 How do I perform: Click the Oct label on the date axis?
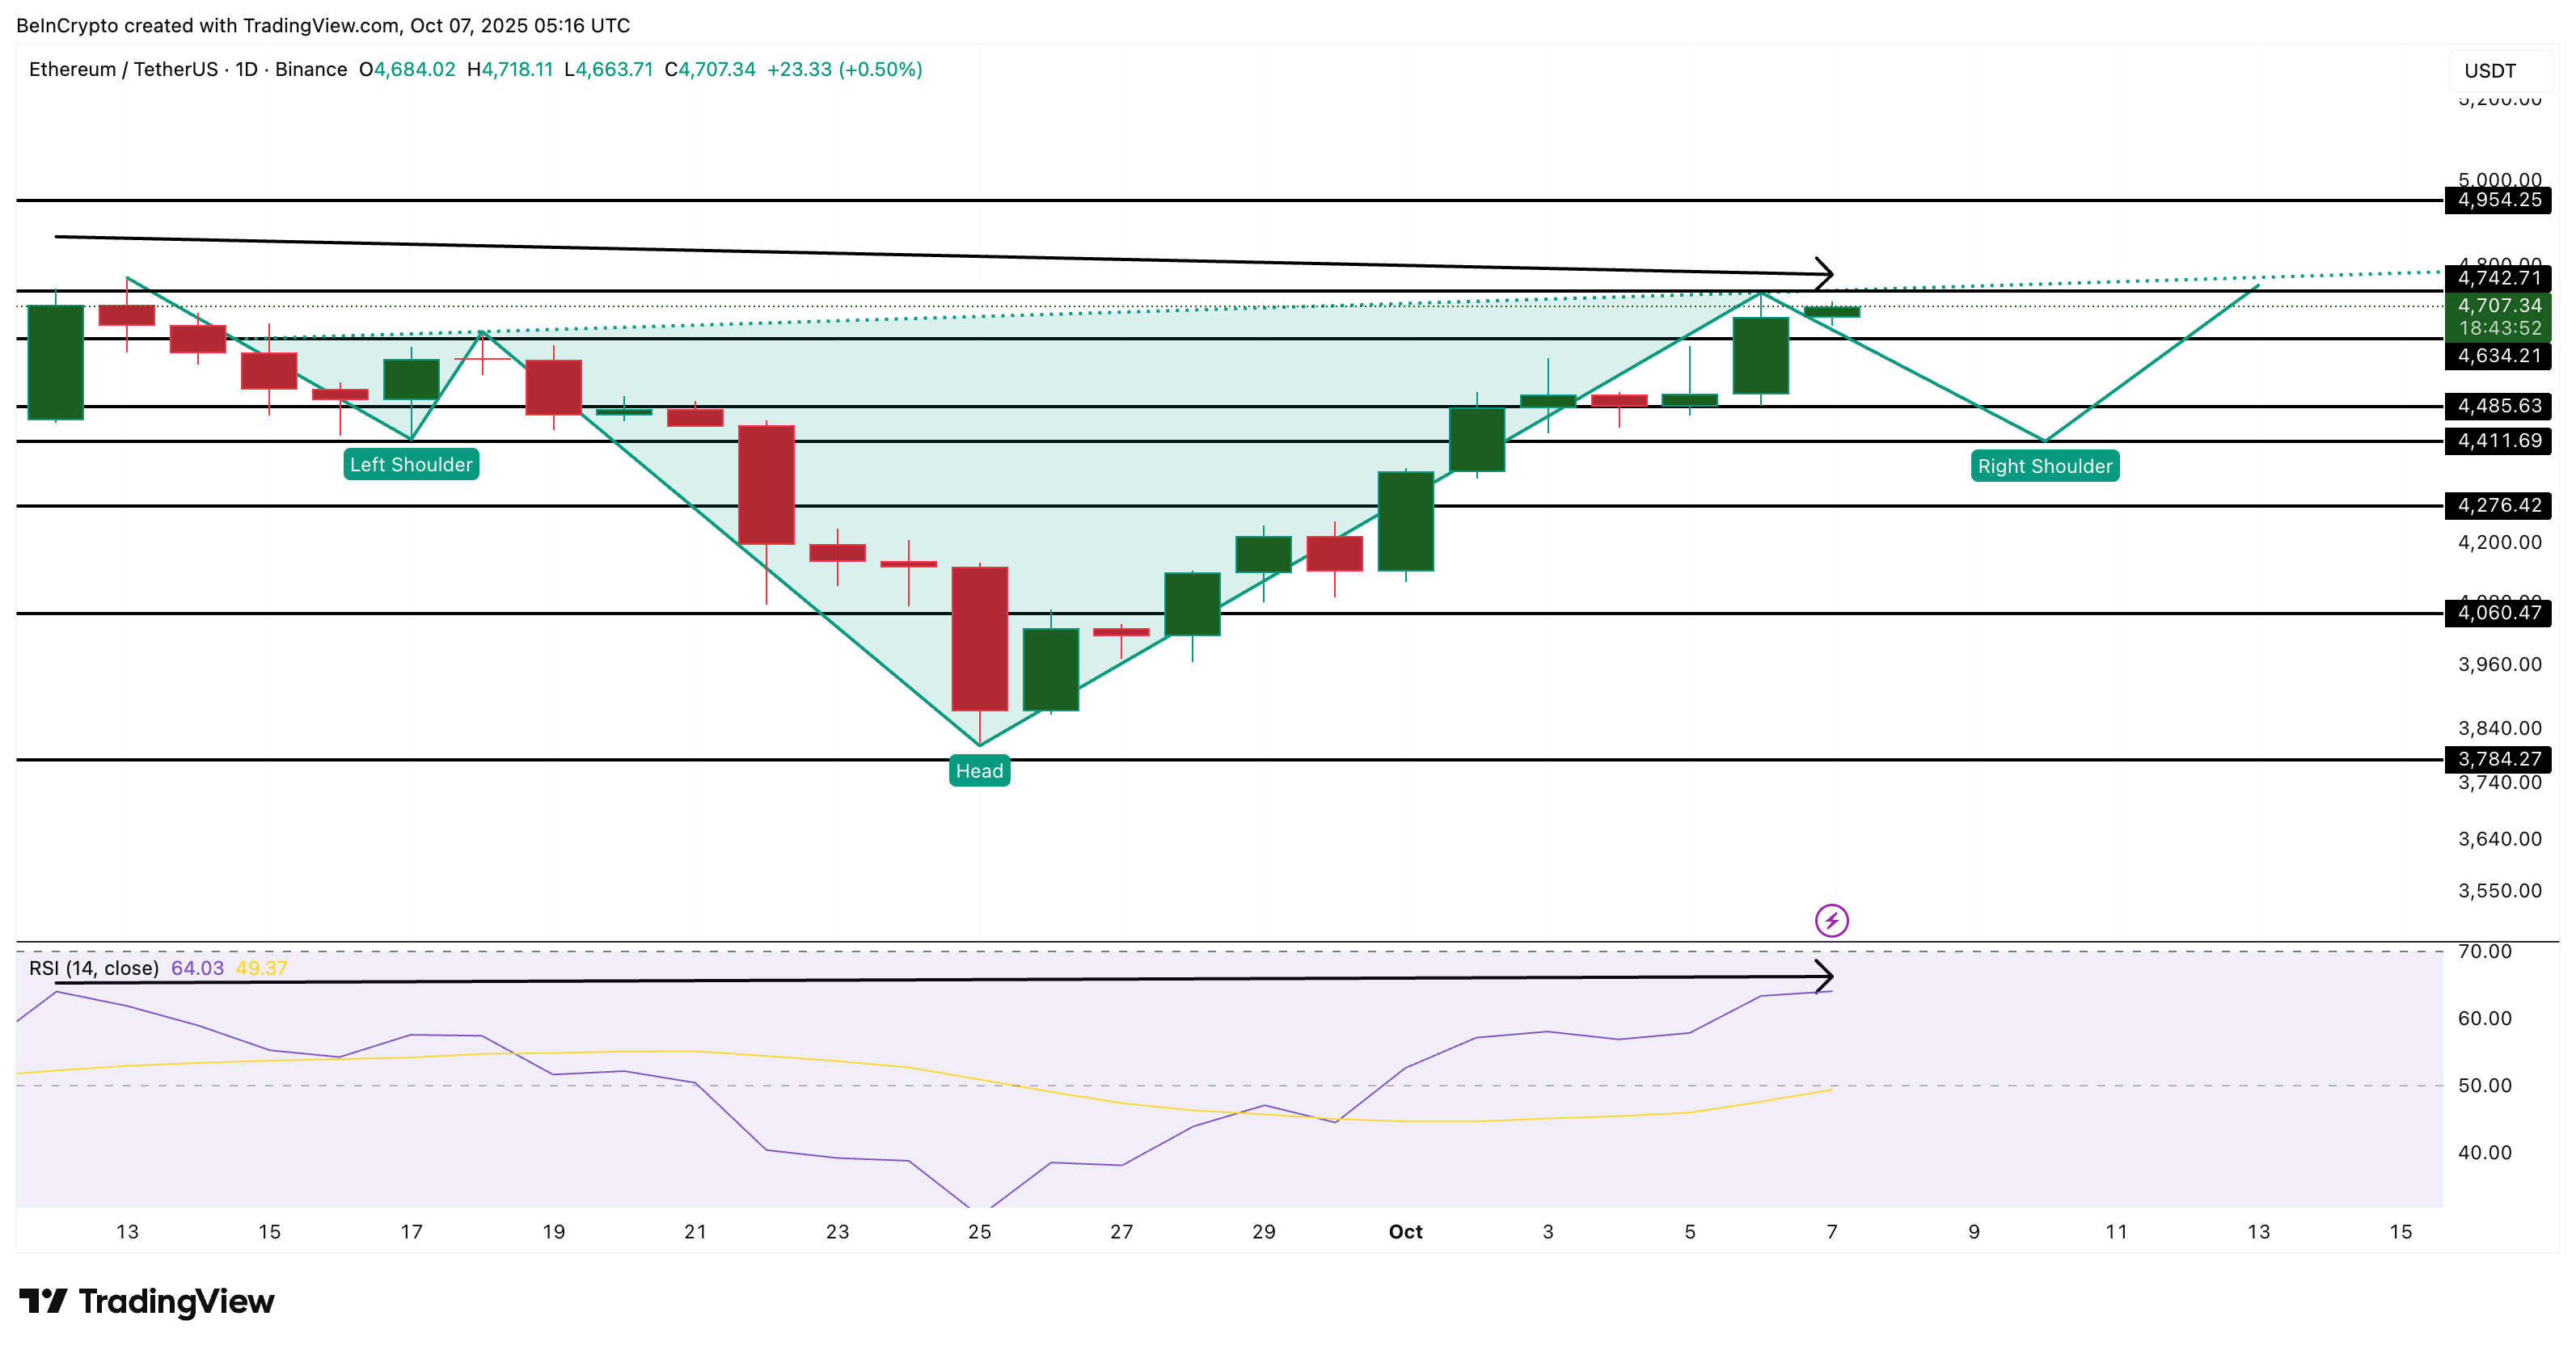coord(1406,1232)
